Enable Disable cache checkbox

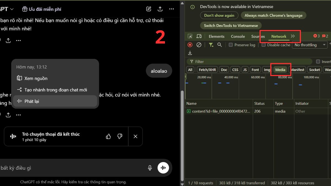click(x=264, y=45)
